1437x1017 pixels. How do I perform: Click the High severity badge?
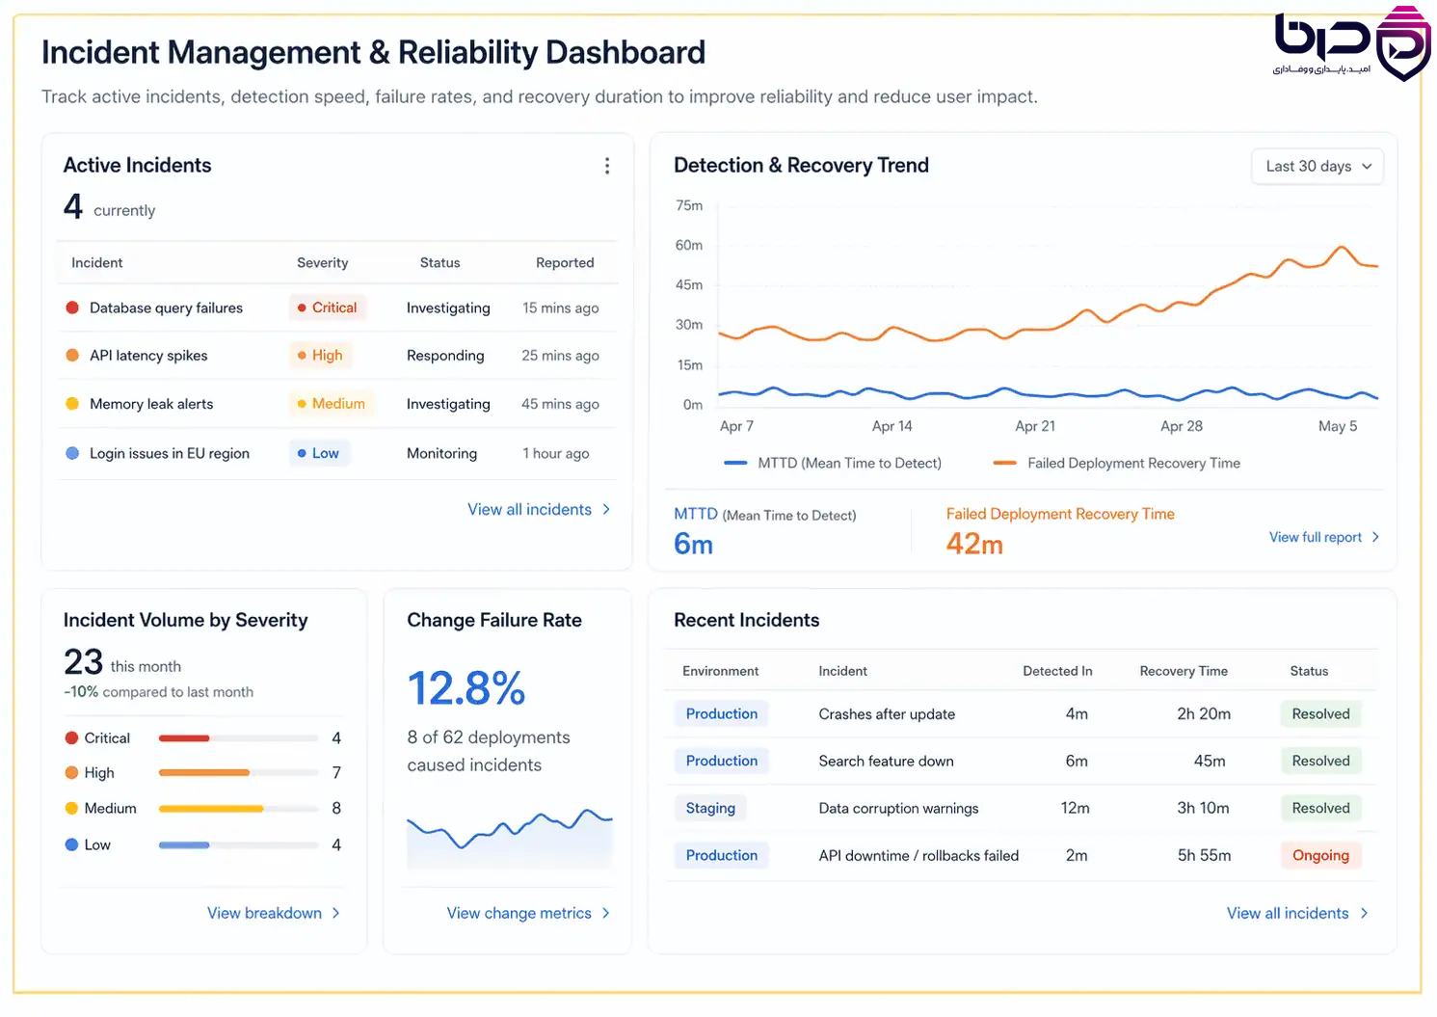pyautogui.click(x=320, y=355)
